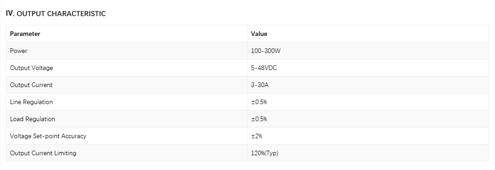Click the 100-300W value cell
The image size is (495, 170).
coord(368,51)
